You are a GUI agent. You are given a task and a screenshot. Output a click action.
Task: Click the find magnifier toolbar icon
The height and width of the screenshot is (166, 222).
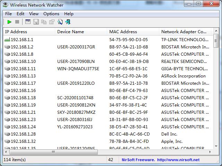[60, 22]
